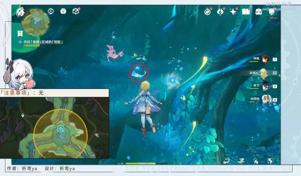Click the blue waypoint marker on inset map
The image size is (301, 176).
pyautogui.click(x=60, y=128)
